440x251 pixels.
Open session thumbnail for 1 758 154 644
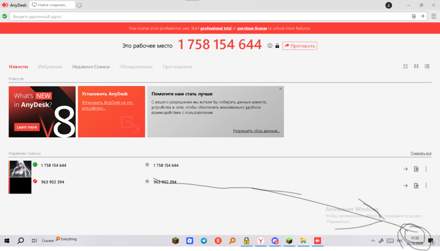coord(20,169)
